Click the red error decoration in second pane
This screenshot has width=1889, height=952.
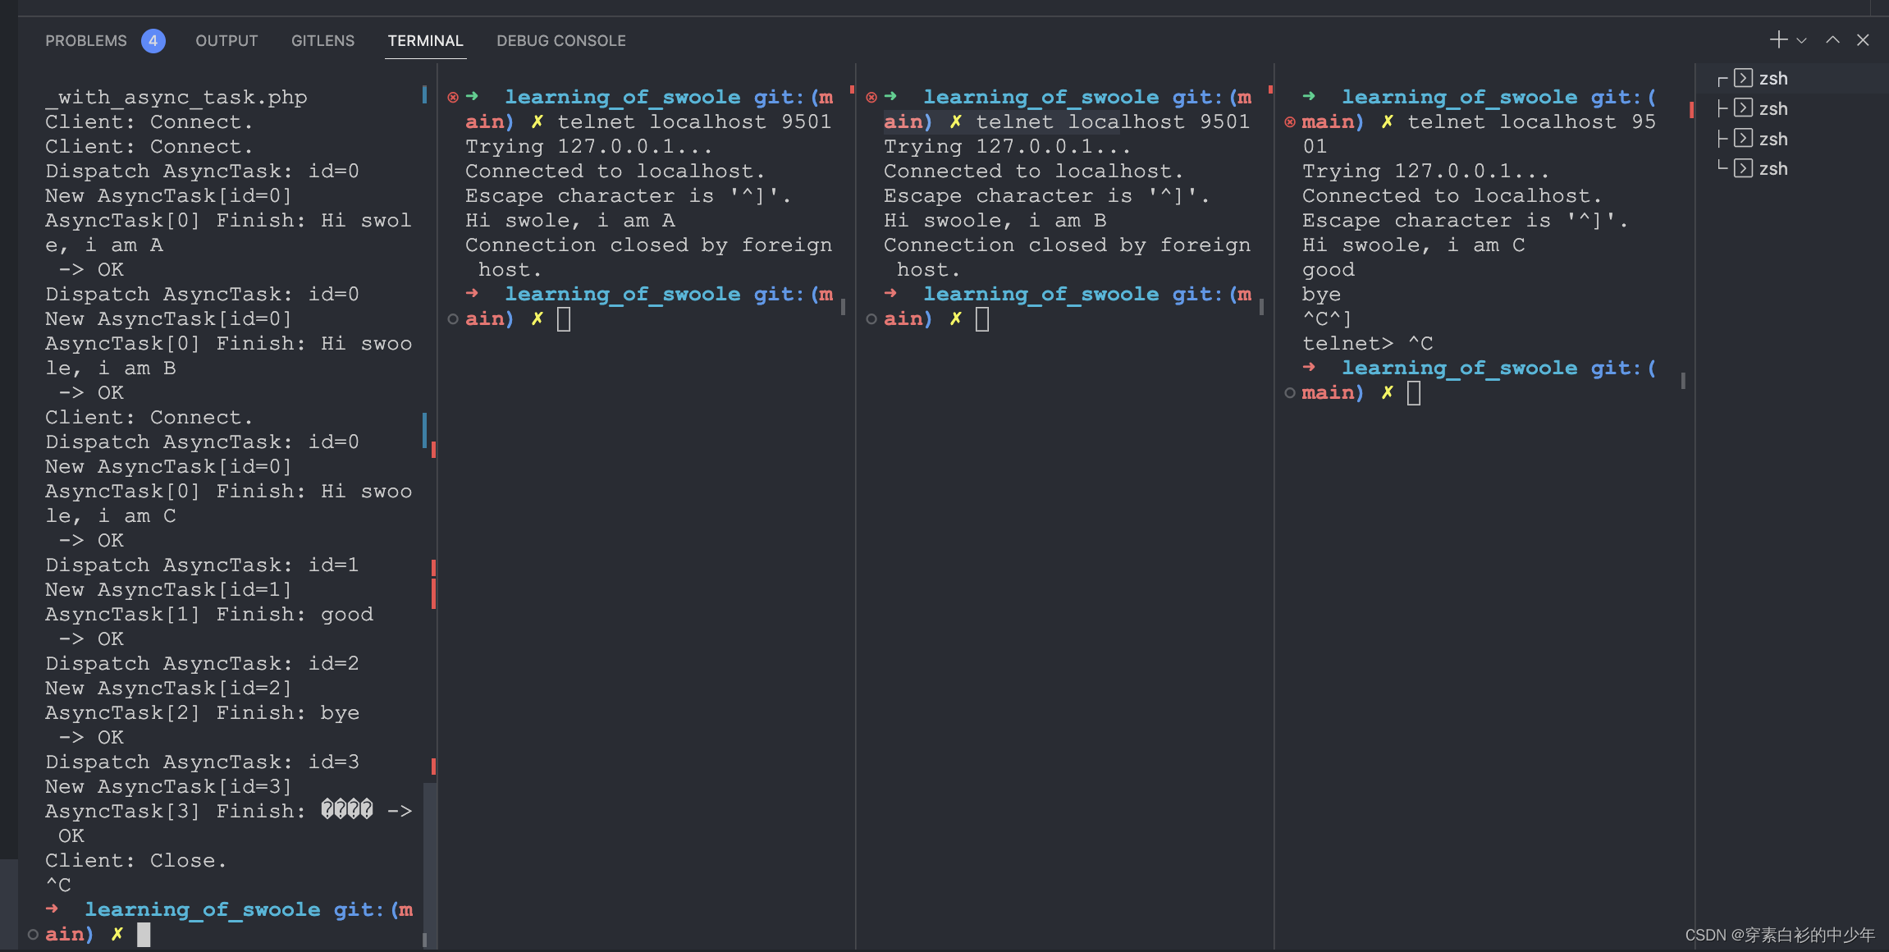(x=453, y=98)
